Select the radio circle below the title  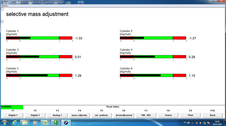click(2, 22)
